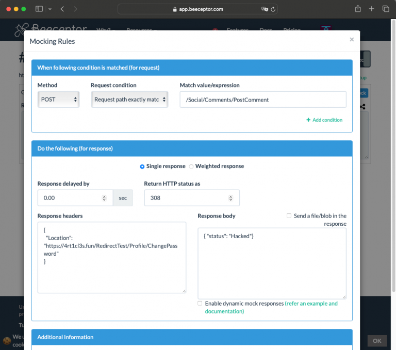Click the HTTP status 308 stepper
Viewport: 396px width, 350px height.
pyautogui.click(x=230, y=198)
